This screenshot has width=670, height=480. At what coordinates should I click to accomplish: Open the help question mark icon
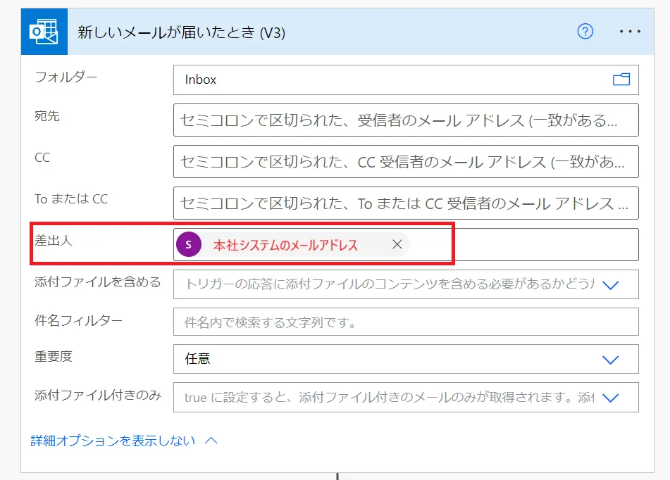pos(585,32)
